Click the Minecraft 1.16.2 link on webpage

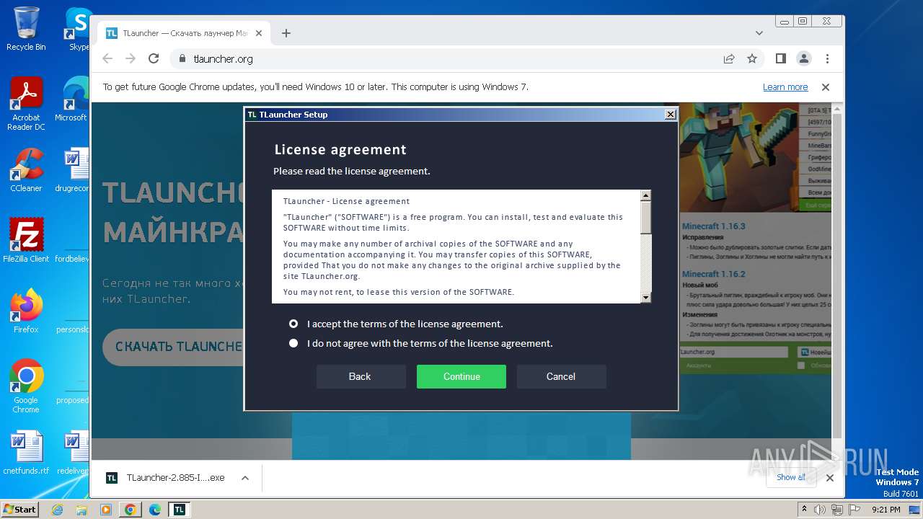coord(713,274)
